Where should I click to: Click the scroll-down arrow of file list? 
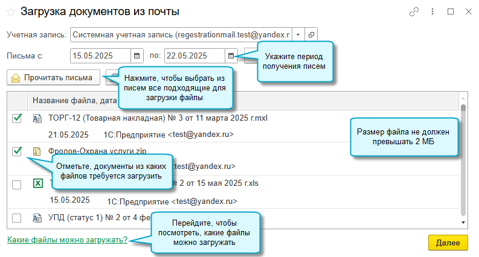(x=463, y=222)
